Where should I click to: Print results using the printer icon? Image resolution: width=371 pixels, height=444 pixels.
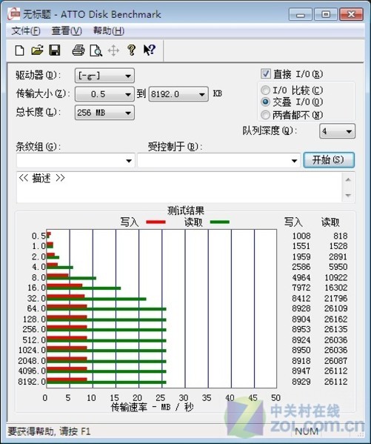[78, 50]
